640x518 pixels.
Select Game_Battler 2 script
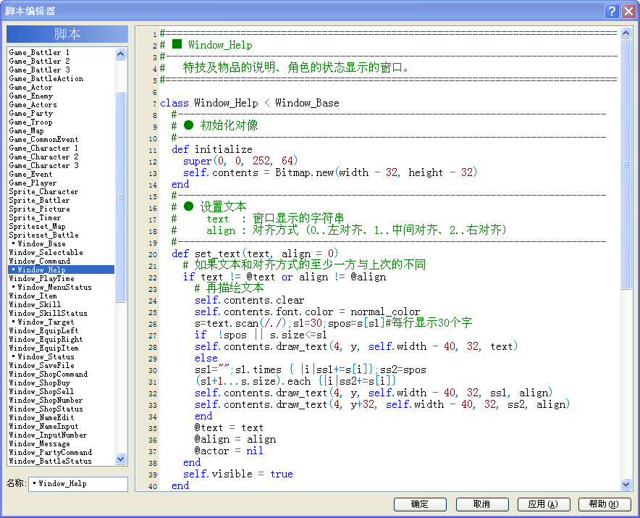click(62, 61)
